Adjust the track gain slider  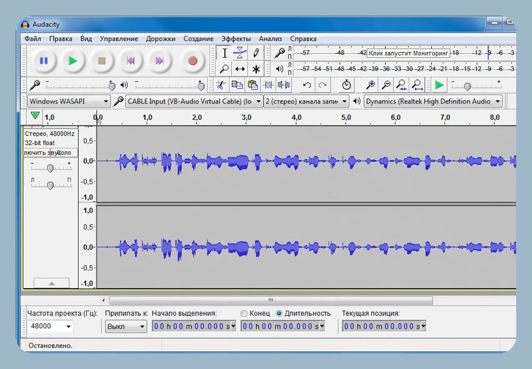51,168
